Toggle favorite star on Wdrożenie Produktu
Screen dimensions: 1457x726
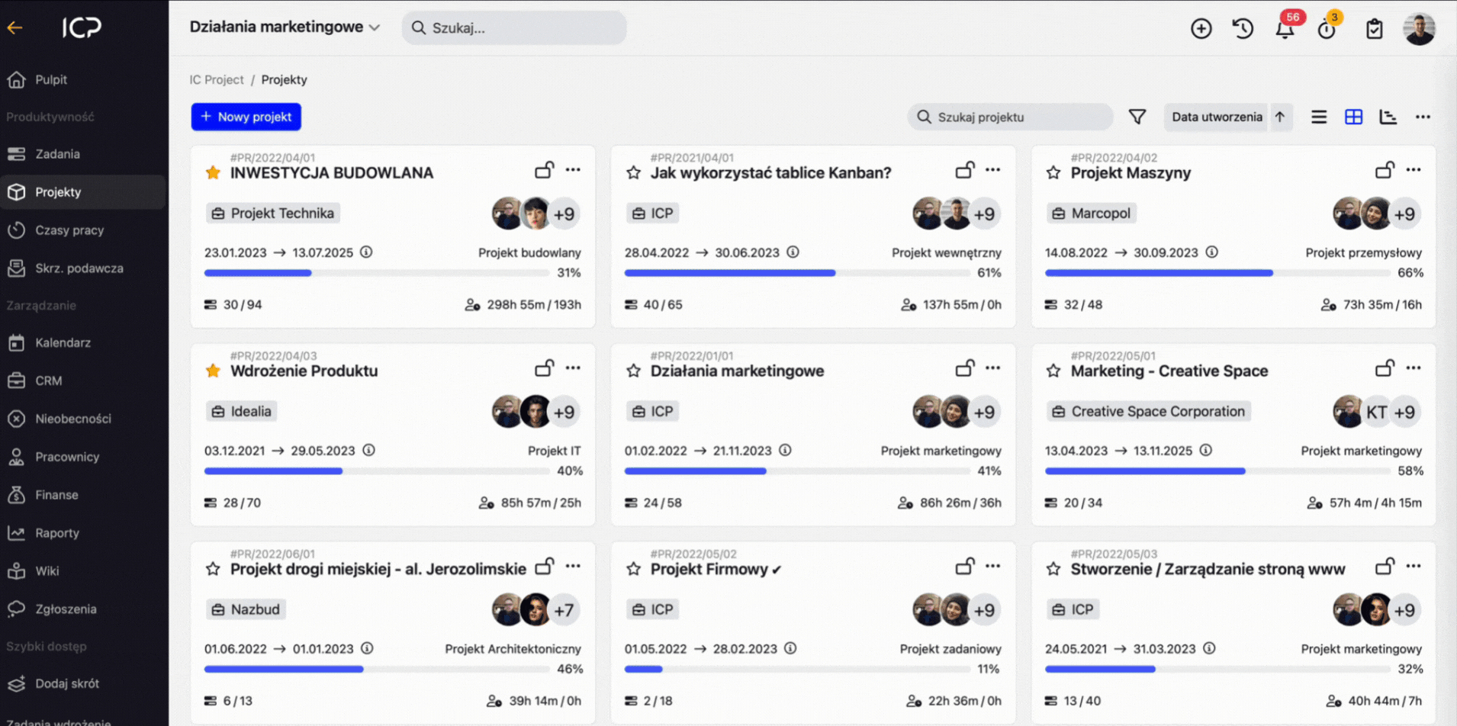click(x=213, y=371)
